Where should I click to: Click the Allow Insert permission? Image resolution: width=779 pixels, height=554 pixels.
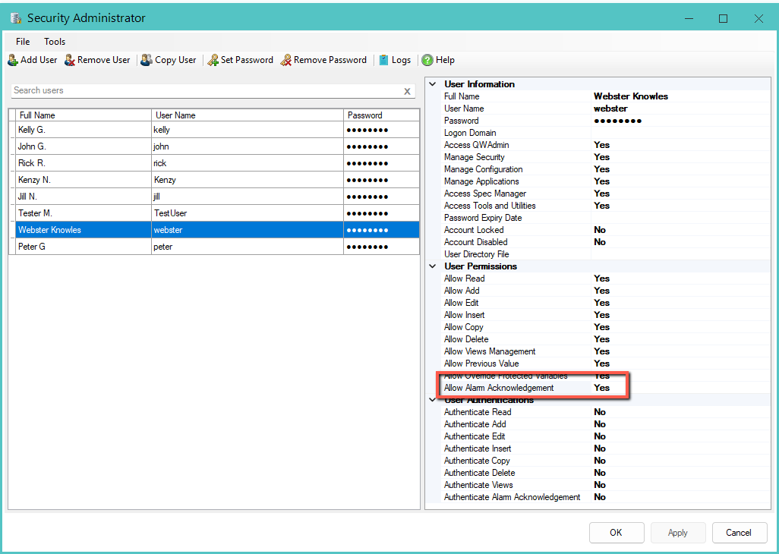tap(605, 315)
